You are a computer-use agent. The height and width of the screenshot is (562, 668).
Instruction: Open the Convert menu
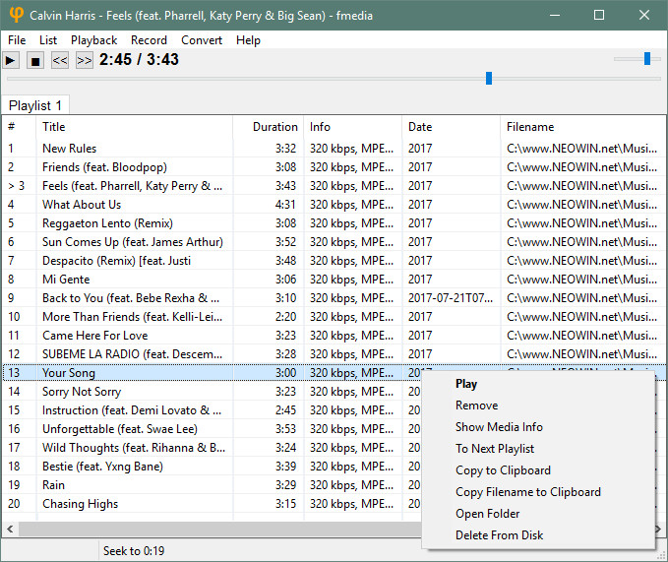click(x=202, y=40)
